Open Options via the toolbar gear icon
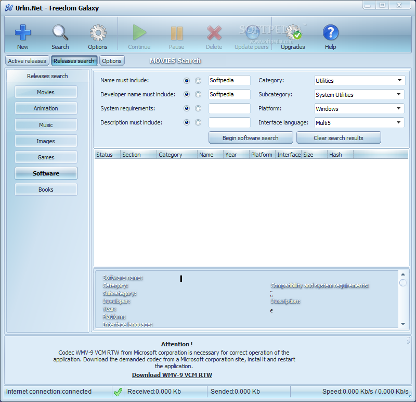416x402 pixels. pos(98,33)
